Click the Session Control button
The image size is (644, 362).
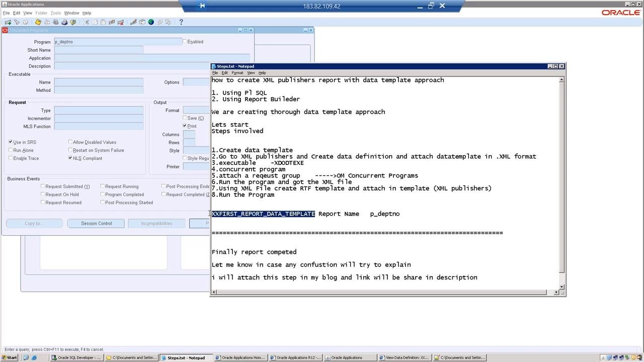point(96,223)
